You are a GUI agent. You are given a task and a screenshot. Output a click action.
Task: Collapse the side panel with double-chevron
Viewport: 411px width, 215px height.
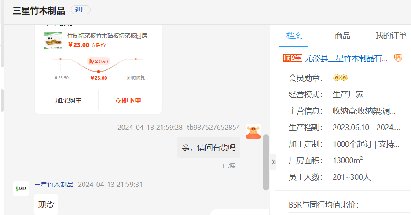click(x=273, y=162)
